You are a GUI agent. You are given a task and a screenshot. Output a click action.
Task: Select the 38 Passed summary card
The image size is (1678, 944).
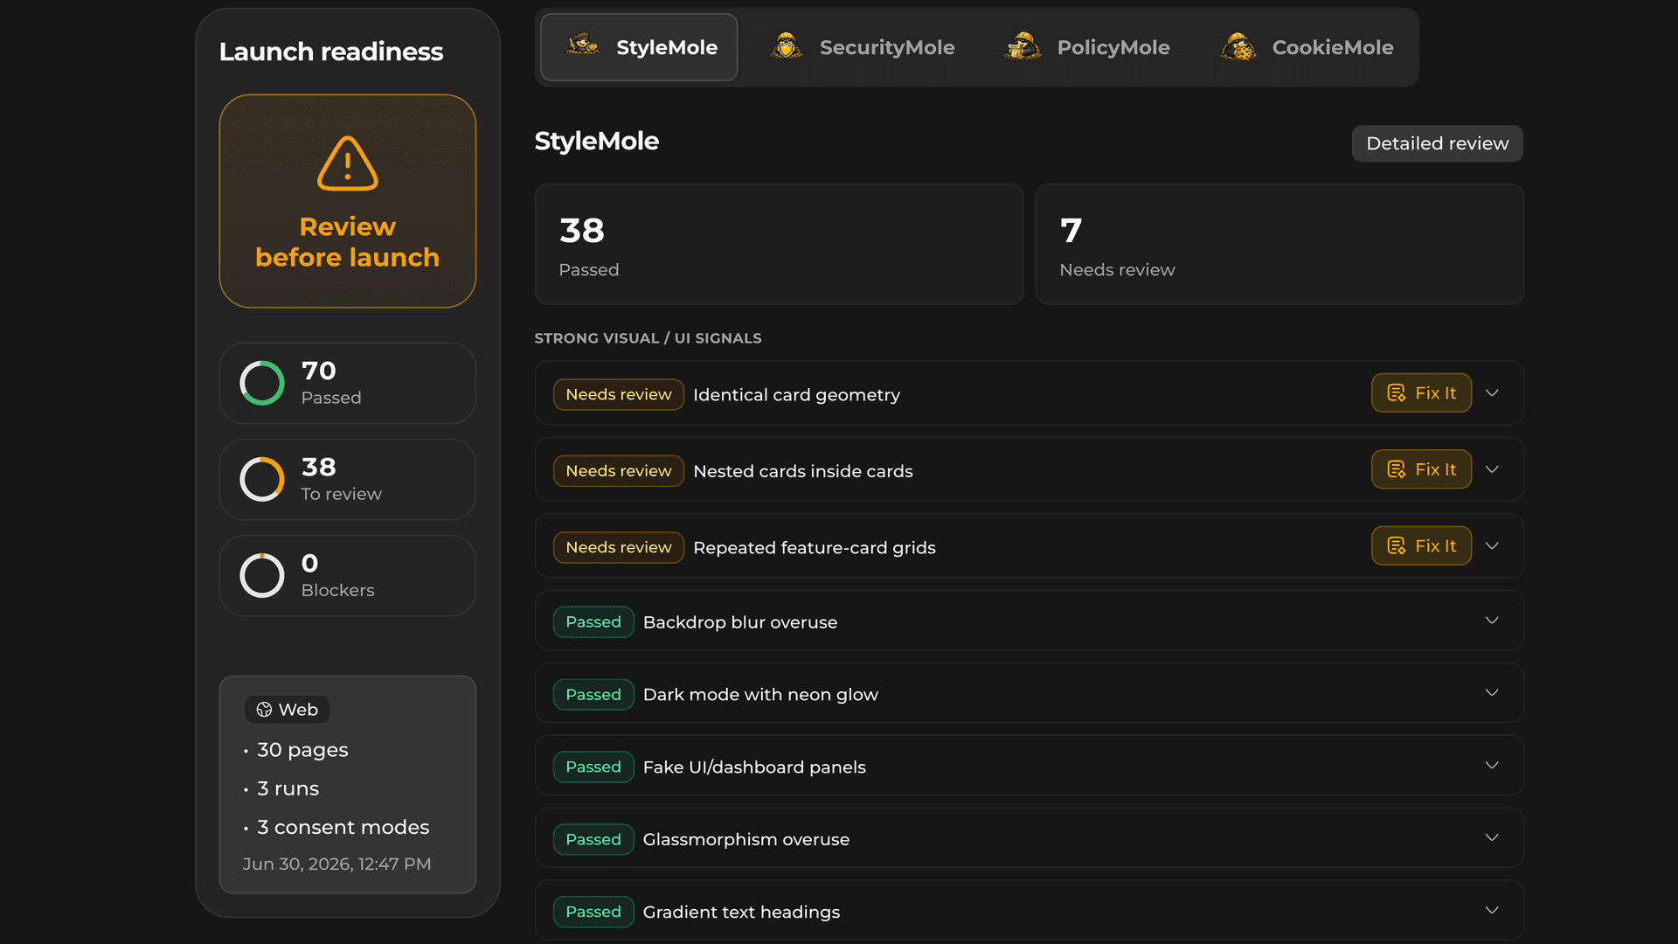pyautogui.click(x=779, y=244)
